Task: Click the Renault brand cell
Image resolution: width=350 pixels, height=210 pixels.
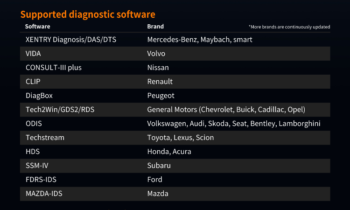Action: tap(160, 82)
